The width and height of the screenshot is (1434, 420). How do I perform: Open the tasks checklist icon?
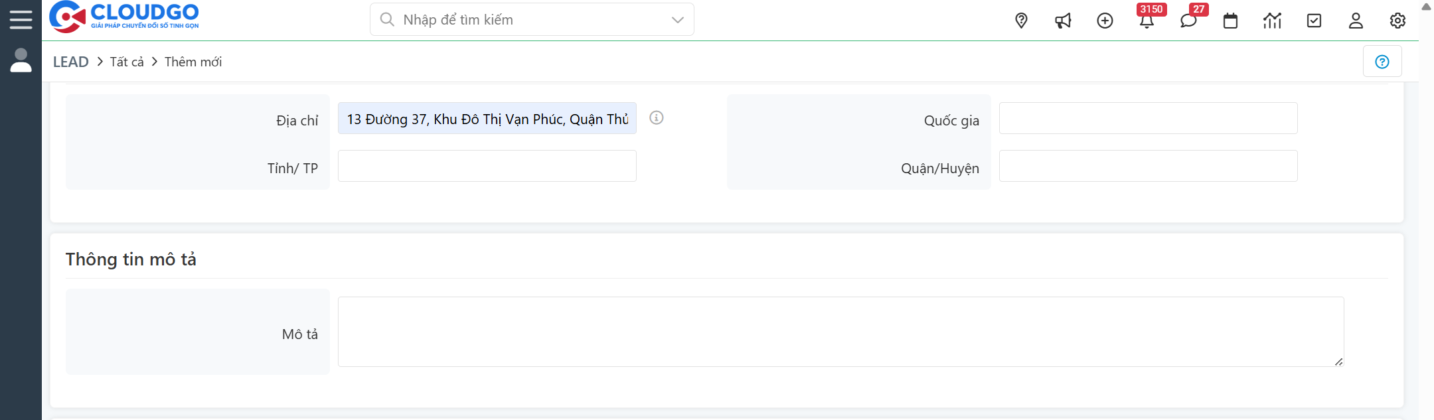pos(1314,21)
